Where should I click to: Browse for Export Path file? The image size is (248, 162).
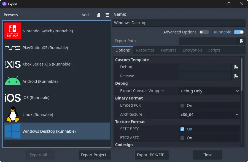[x=241, y=41]
